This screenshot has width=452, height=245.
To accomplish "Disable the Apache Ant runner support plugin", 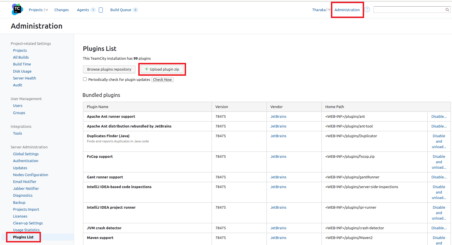I will pyautogui.click(x=439, y=116).
